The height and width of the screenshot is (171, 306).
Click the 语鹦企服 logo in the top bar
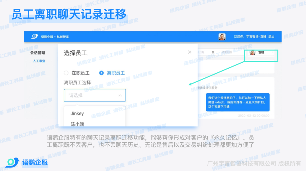(x=35, y=37)
